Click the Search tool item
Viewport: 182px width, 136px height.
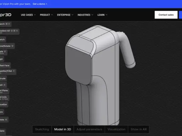[x=5, y=24]
